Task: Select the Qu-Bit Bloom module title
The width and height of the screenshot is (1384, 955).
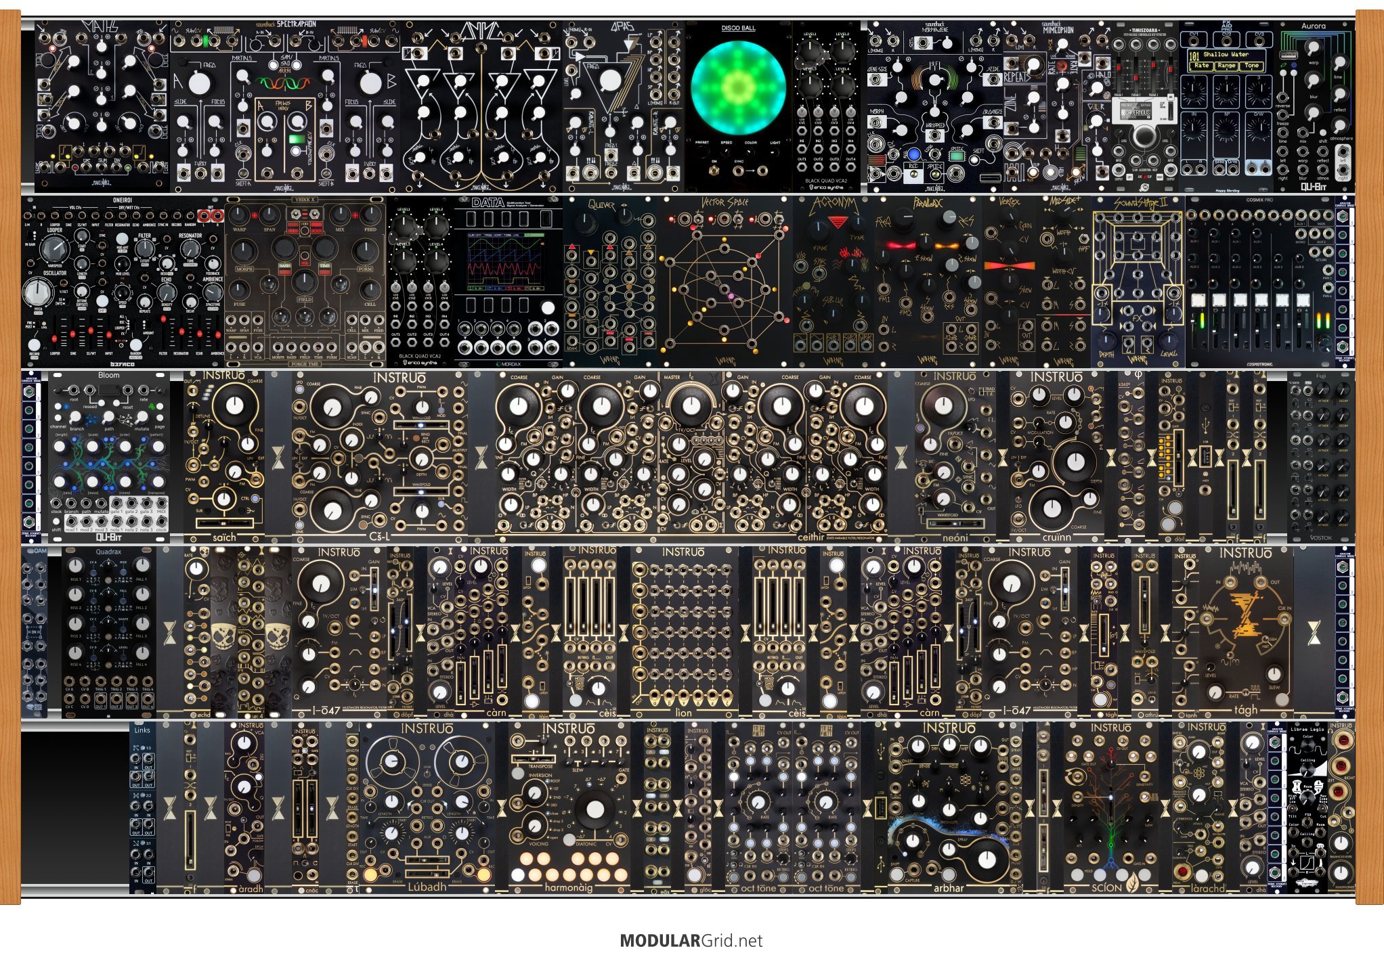Action: (108, 375)
